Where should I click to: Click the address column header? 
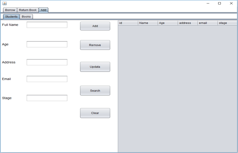187,23
